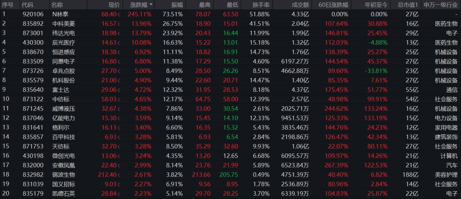
Task: Click price 212.40 for 锦波生物
Action: coord(107,175)
